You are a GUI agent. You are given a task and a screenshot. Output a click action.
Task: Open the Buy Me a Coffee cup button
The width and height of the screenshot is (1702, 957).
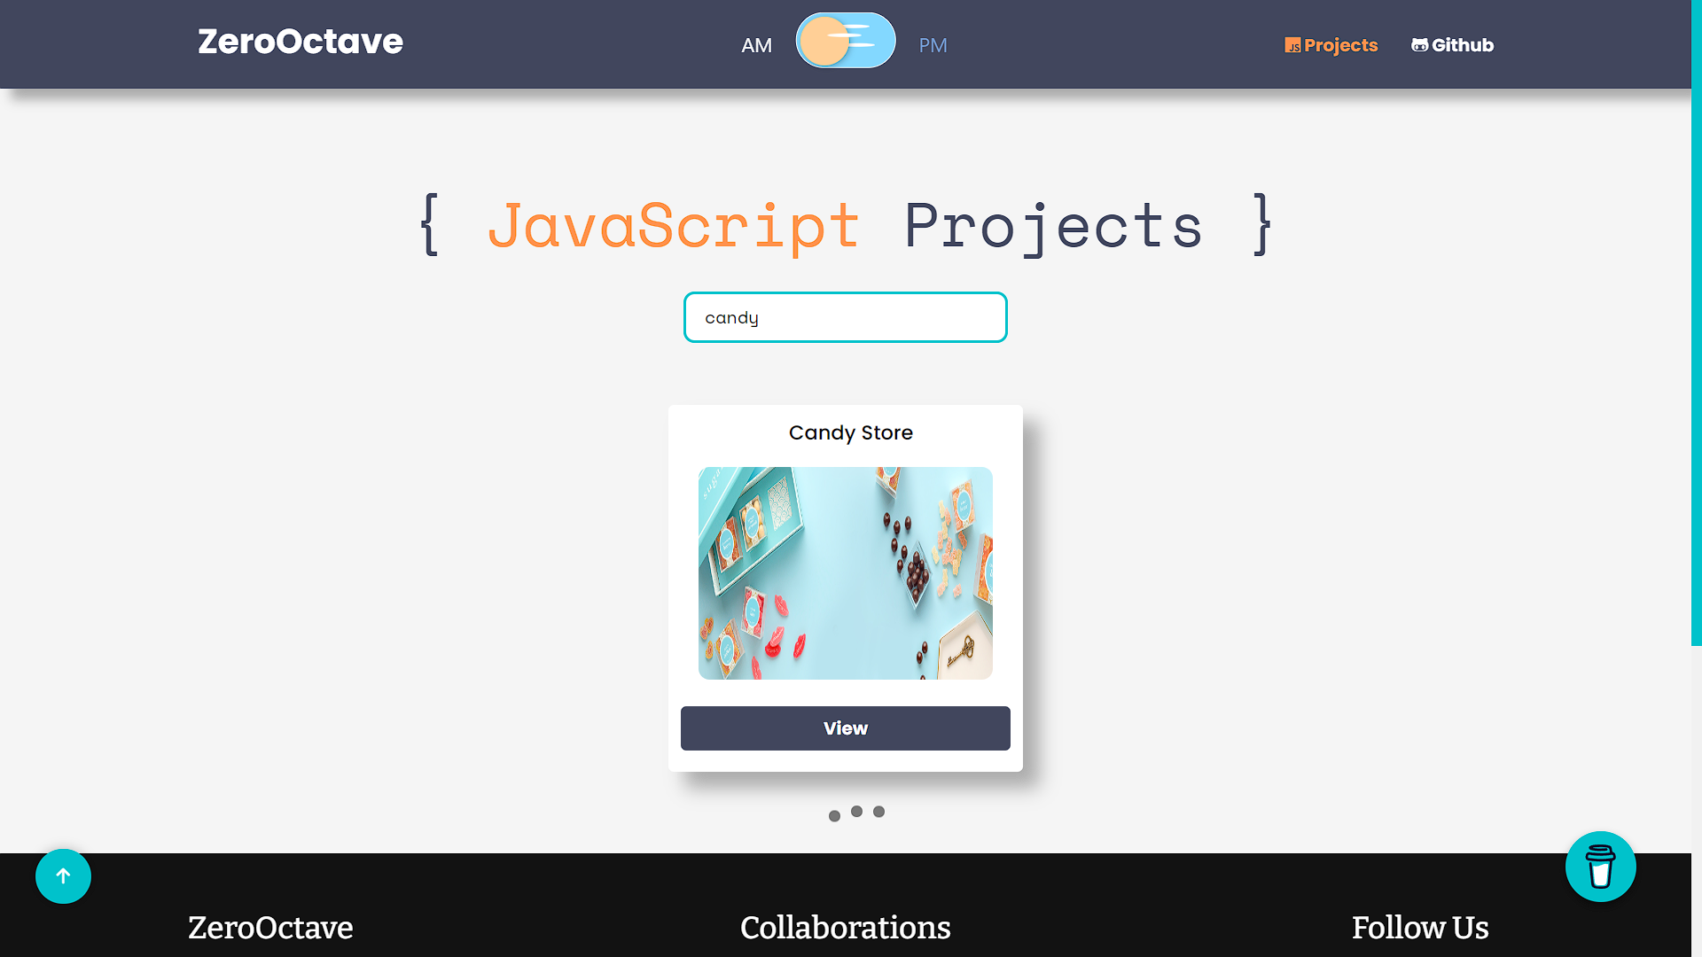tap(1600, 867)
